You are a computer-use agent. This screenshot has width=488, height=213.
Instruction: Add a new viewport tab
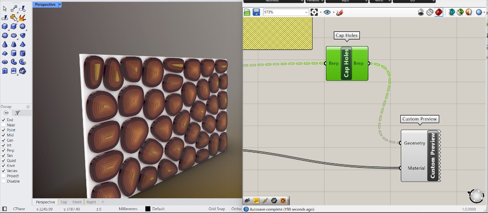coord(103,202)
